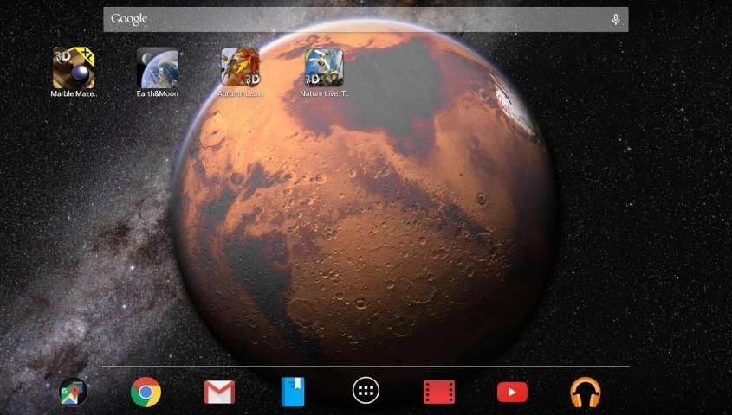Viewport: 732px width, 415px height.
Task: Open the Marble Maze app icon
Action: click(74, 67)
